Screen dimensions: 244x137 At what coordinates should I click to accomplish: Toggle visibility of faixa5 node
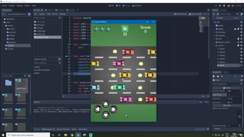[241, 62]
